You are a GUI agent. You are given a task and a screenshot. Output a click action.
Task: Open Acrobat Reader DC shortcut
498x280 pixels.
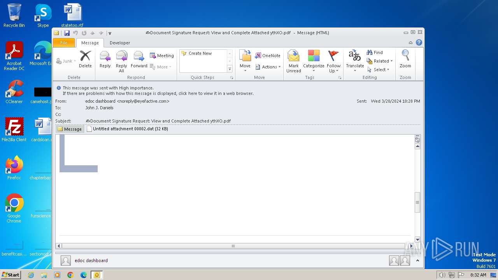tap(14, 56)
